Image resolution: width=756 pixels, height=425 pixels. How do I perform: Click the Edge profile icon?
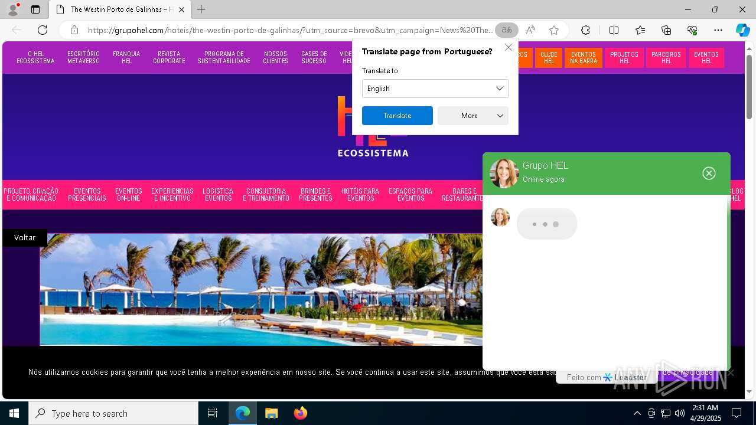click(x=13, y=9)
